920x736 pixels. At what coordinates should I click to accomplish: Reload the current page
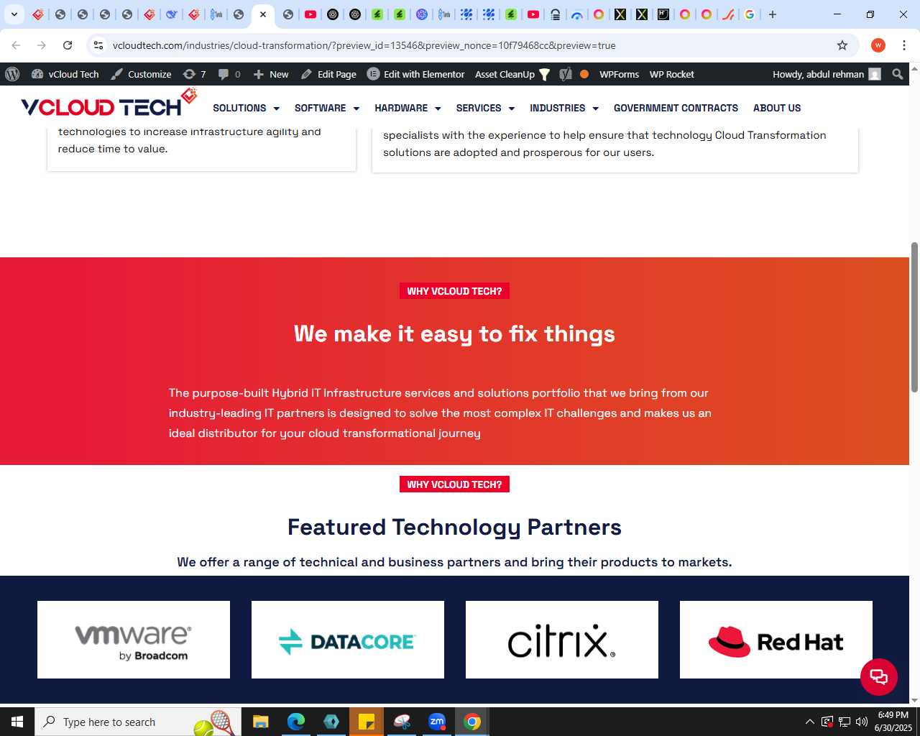click(x=68, y=45)
